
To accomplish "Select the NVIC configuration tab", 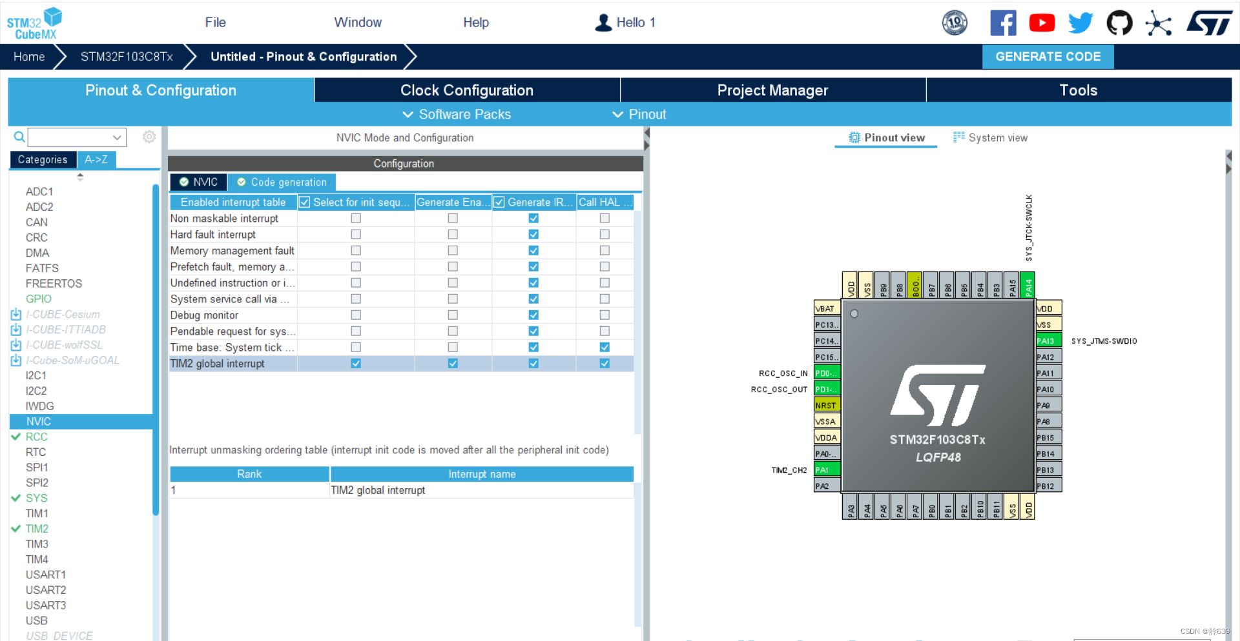I will click(198, 182).
